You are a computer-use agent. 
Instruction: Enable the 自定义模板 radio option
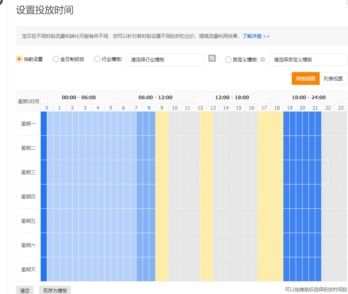(228, 60)
